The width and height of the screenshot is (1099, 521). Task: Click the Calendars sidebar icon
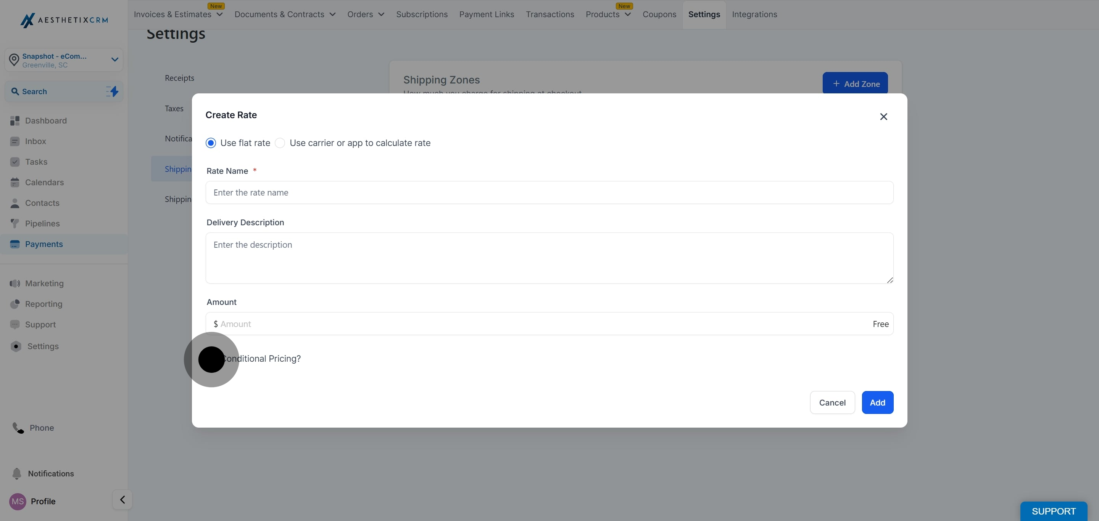pyautogui.click(x=15, y=183)
